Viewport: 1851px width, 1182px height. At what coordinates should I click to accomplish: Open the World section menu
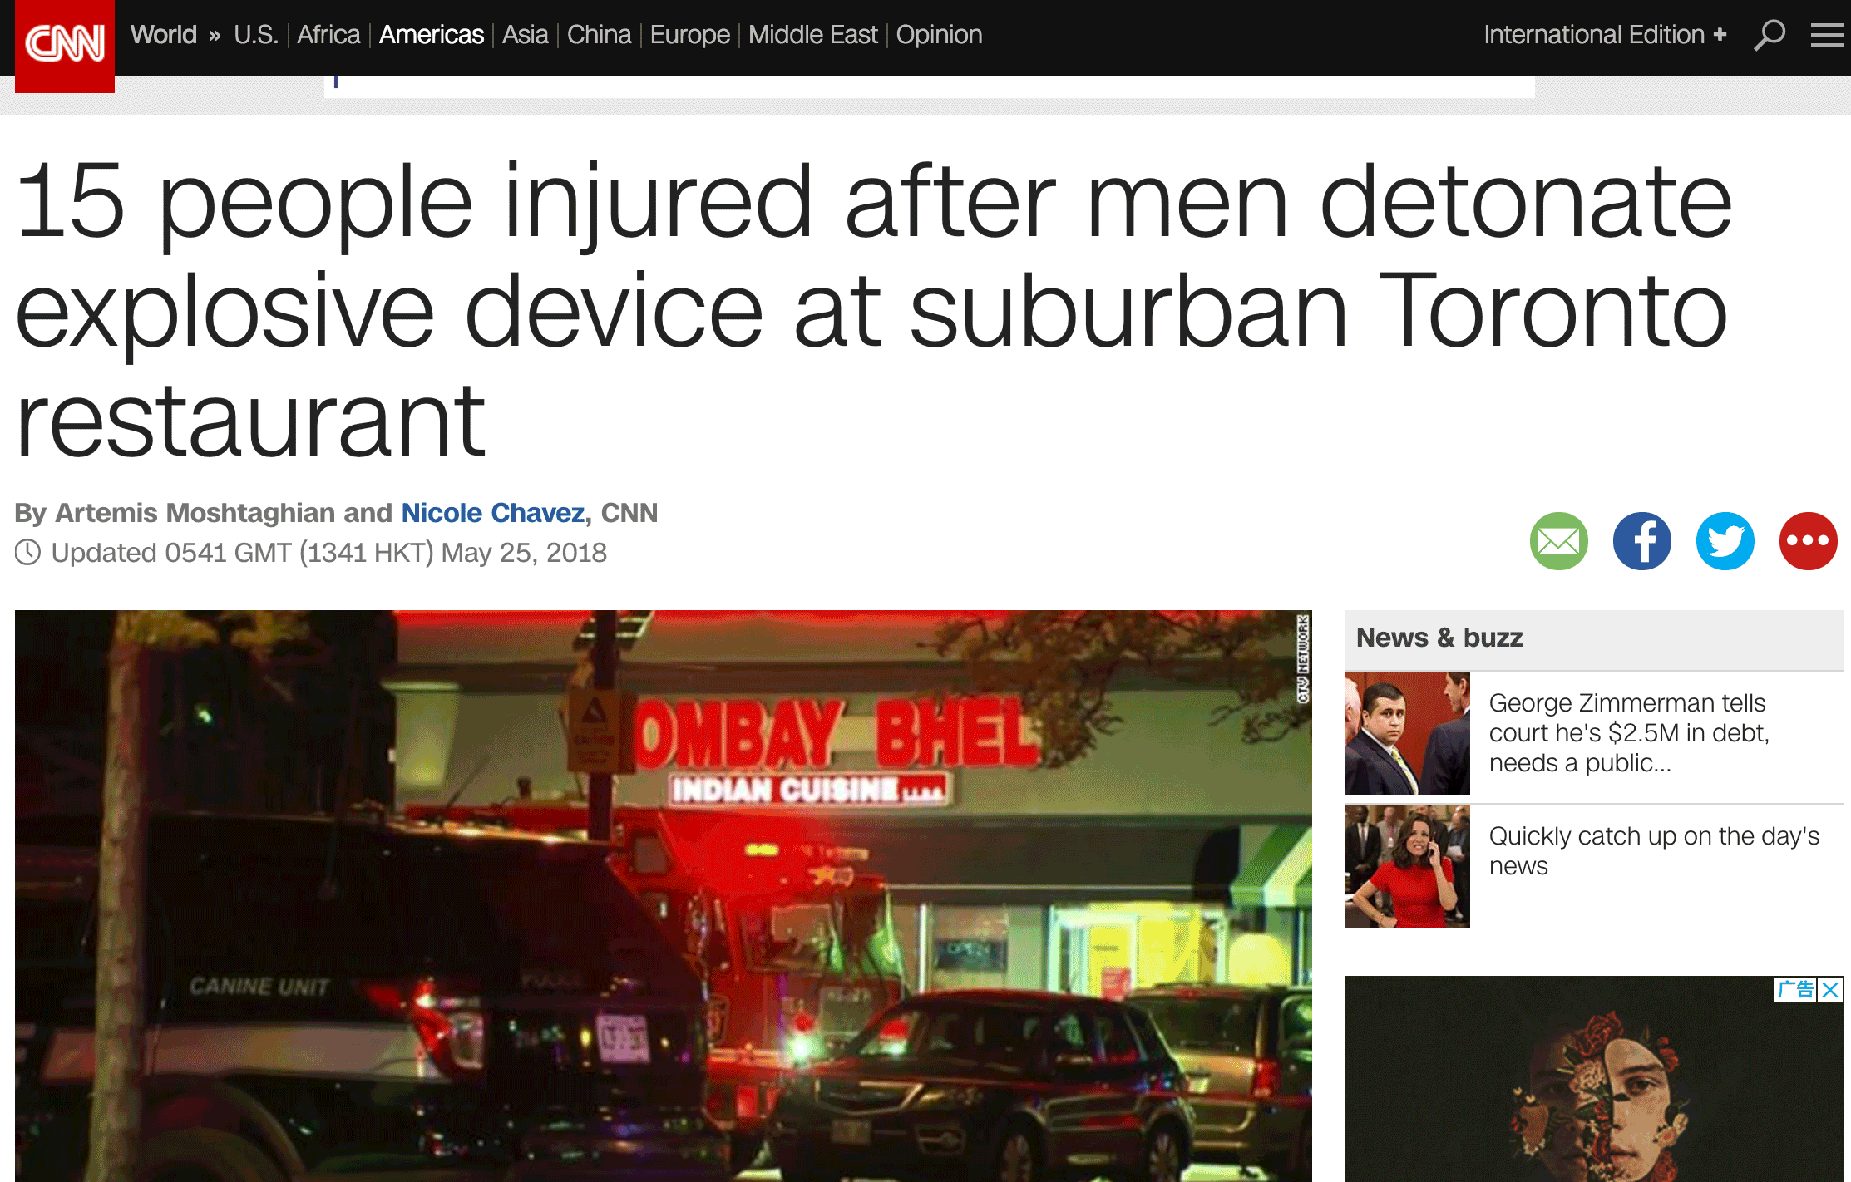coord(164,35)
